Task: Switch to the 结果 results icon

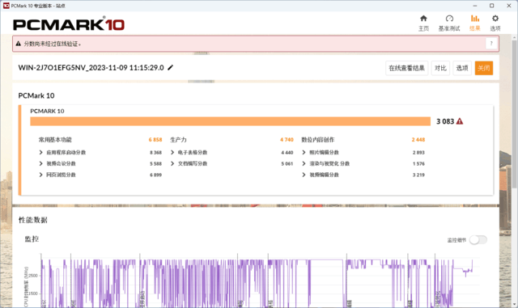Action: coord(475,19)
